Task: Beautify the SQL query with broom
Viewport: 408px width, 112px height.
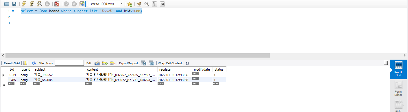Action: click(x=139, y=4)
